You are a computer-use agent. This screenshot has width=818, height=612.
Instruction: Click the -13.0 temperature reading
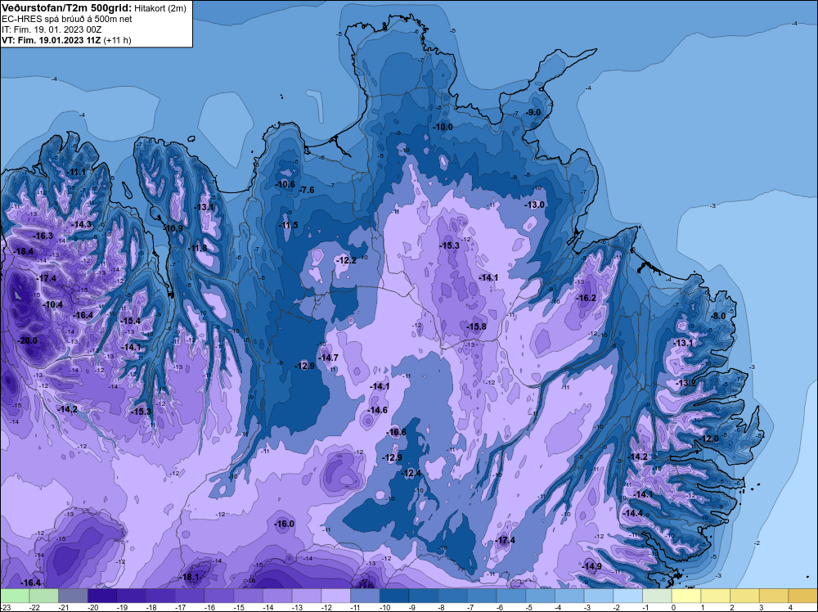coord(534,205)
